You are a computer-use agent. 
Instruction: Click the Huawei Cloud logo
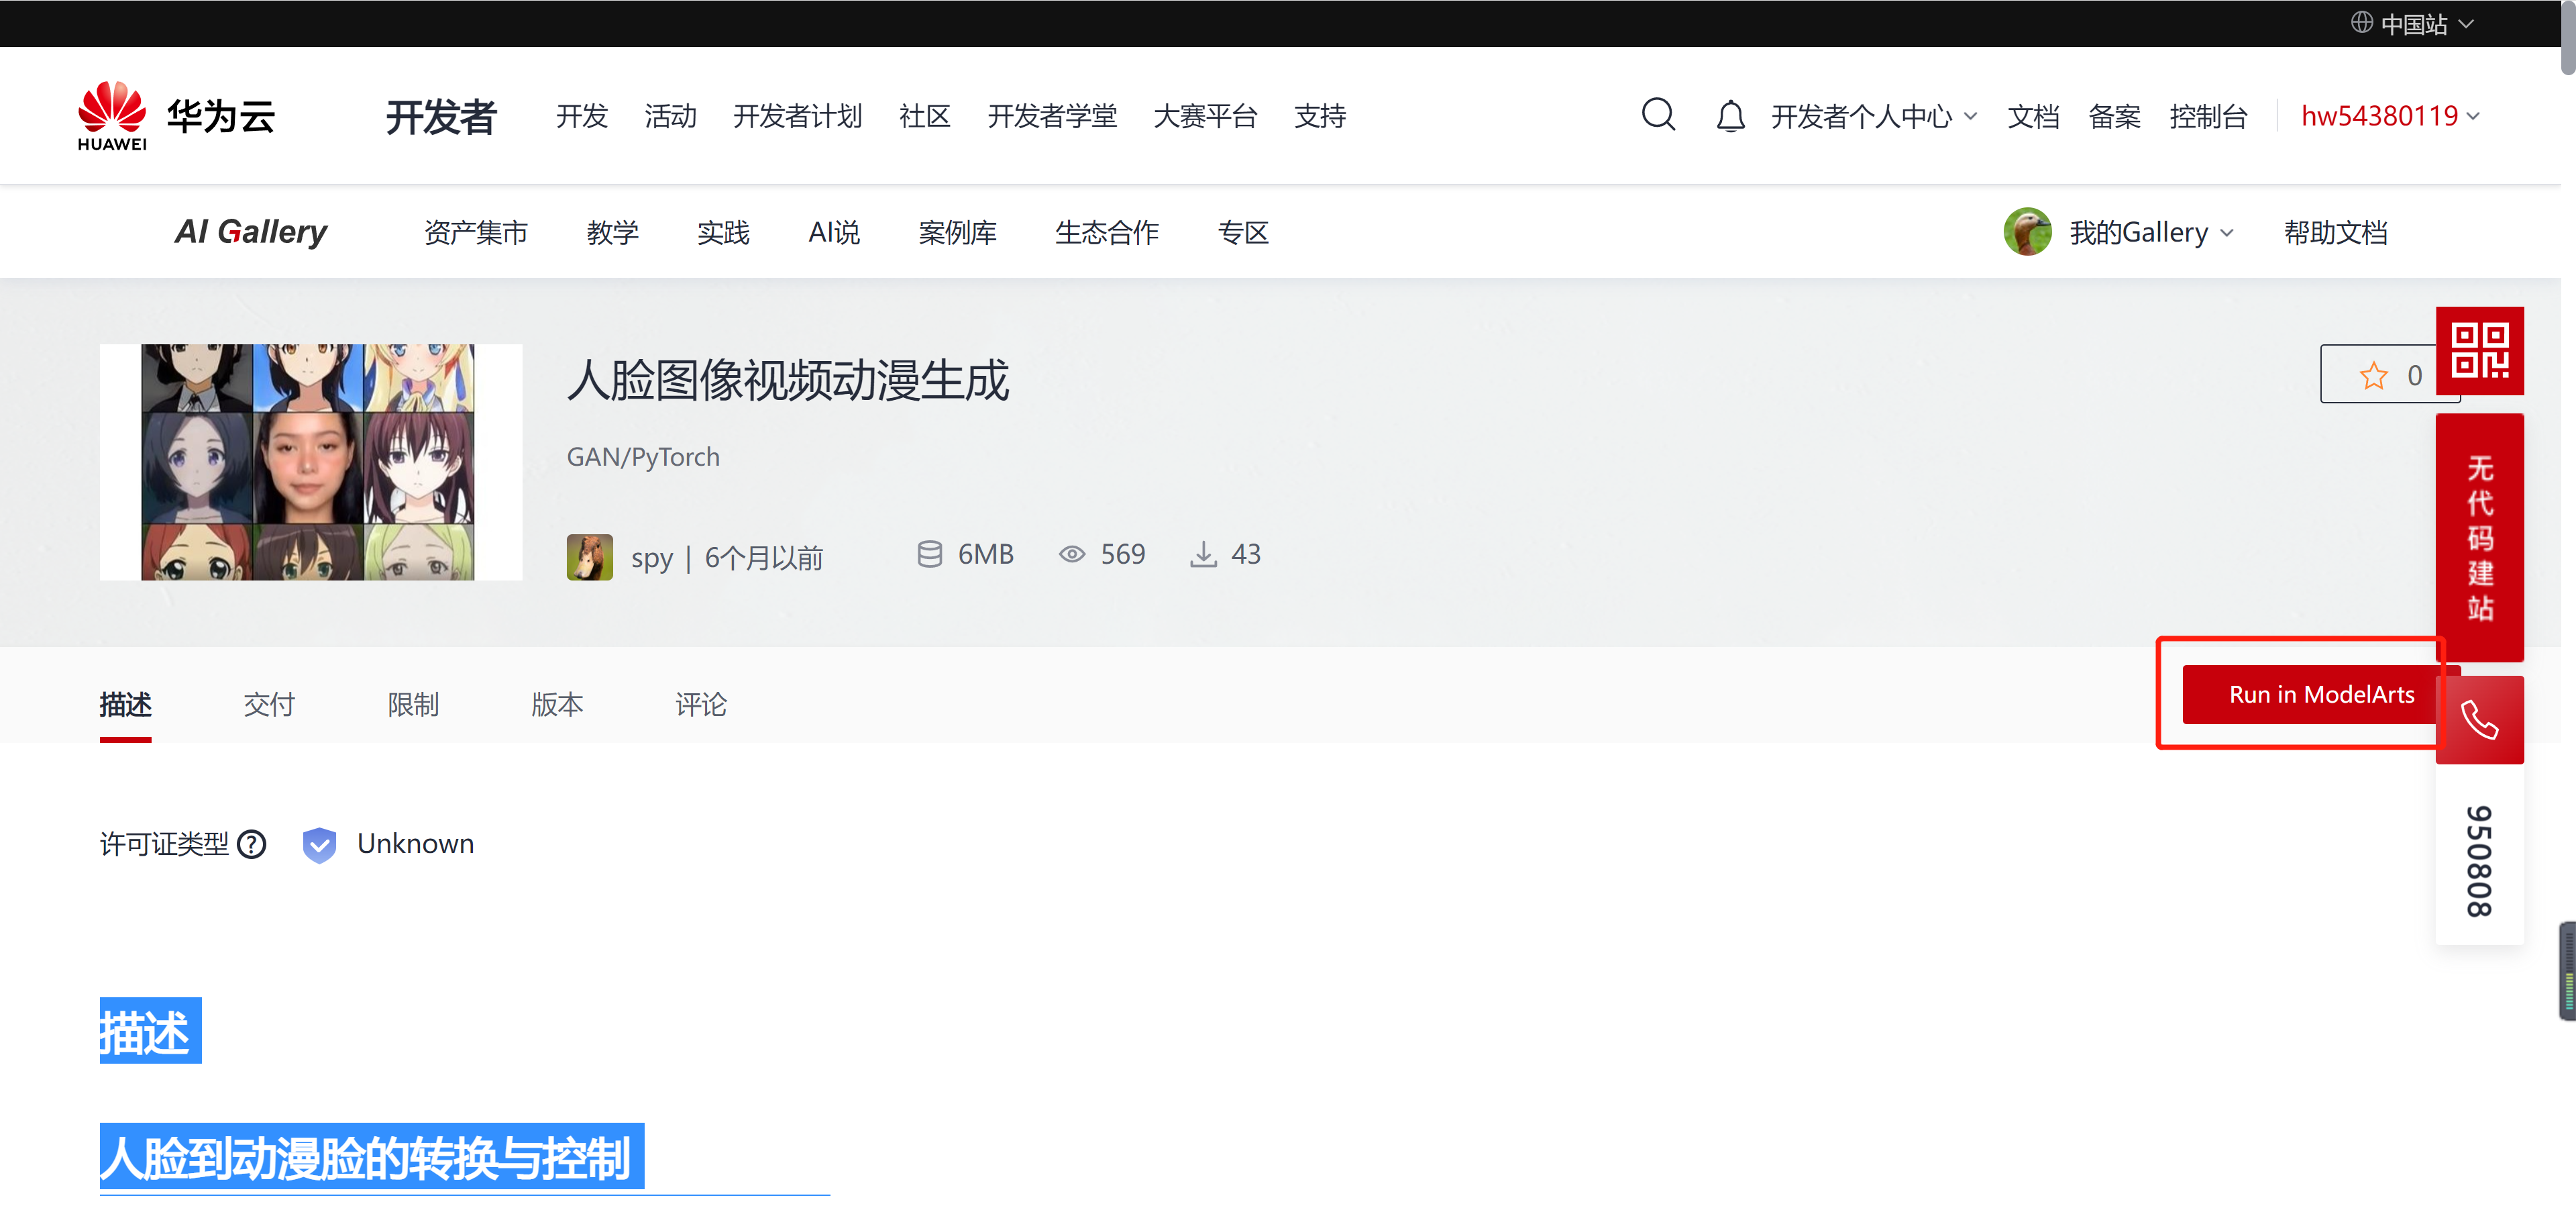pos(176,116)
